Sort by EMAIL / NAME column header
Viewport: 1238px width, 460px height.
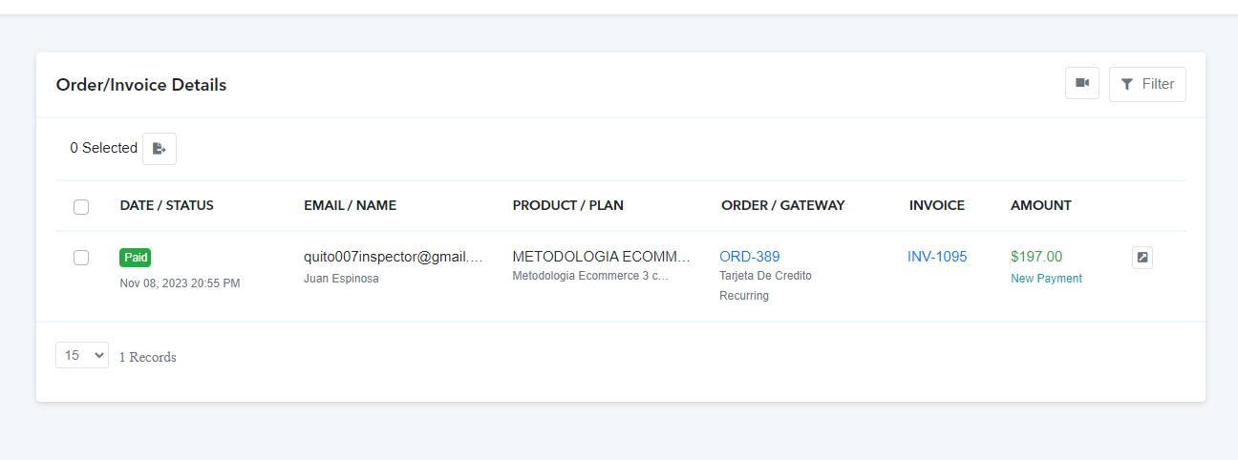(x=350, y=205)
